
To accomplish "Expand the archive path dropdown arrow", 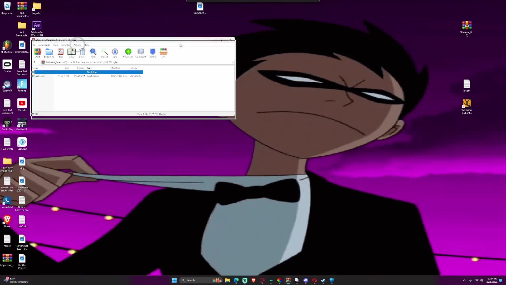I will pos(233,62).
